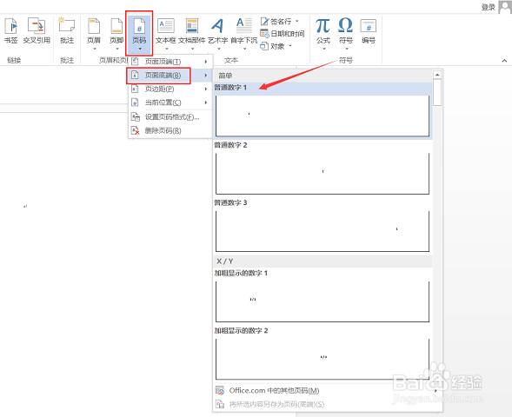Click Signature Line (签名行) icon
Viewport: 512px width, 417px height.
pyautogui.click(x=264, y=22)
